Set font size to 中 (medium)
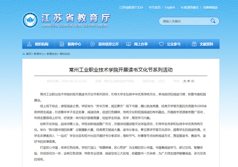 click(x=188, y=81)
